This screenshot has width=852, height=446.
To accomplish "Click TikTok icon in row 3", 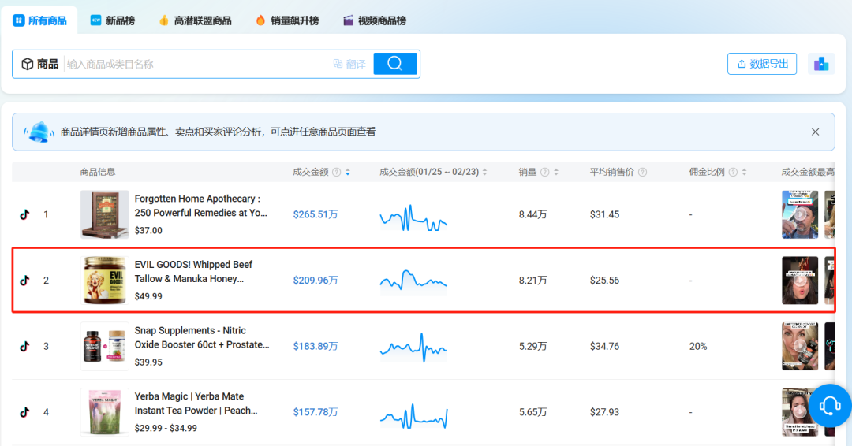I will click(24, 346).
